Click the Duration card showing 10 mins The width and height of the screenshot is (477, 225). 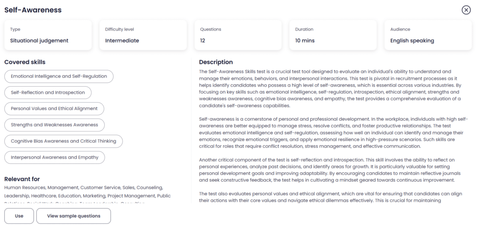point(333,35)
